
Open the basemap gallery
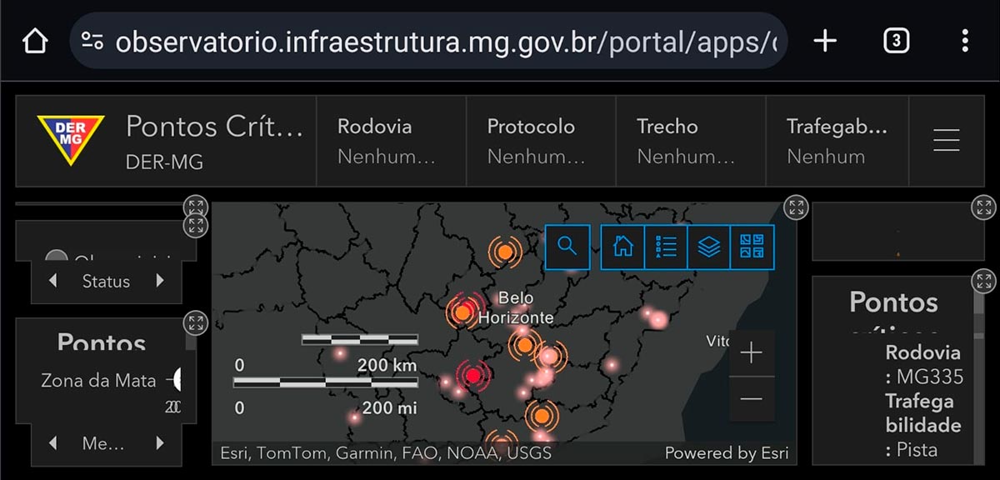pos(752,247)
